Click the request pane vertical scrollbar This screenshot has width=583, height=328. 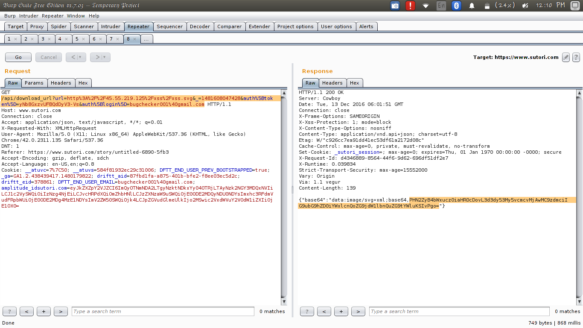coord(284,196)
